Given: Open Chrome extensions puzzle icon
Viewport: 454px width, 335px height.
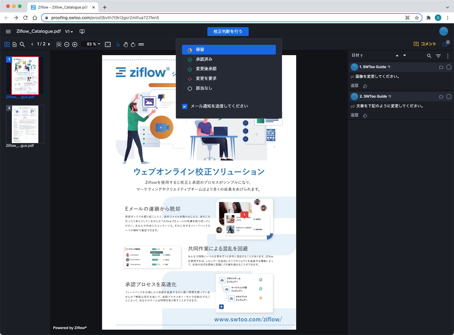Looking at the screenshot, I should coord(429,18).
